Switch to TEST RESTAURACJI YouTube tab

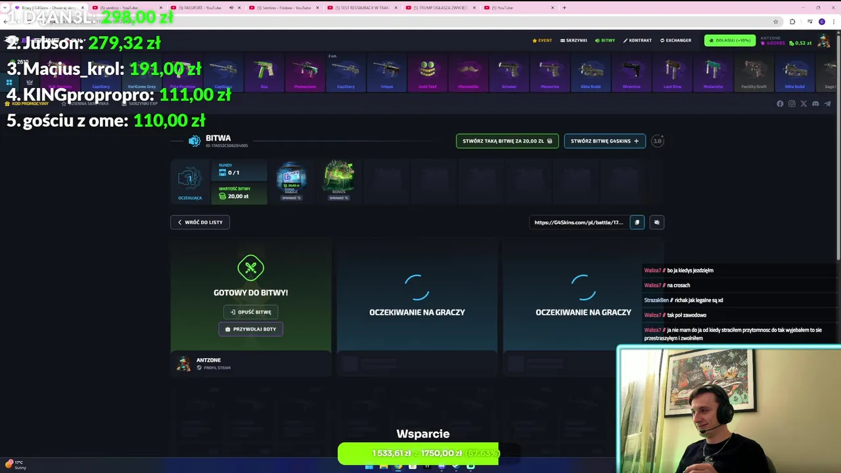(x=362, y=8)
